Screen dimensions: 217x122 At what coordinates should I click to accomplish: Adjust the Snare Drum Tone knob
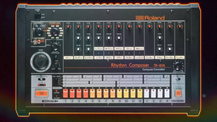pyautogui.click(x=88, y=38)
